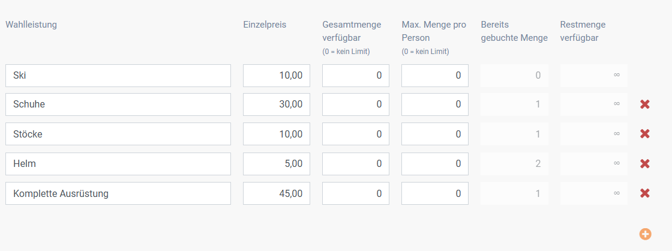
Task: Click Gesamtmenge verfügbar field for Ski
Action: (356, 76)
